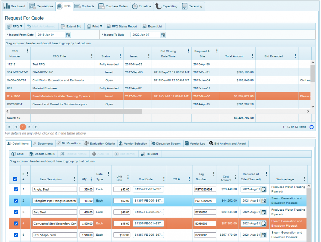Open the Issued From Date calendar picker
Viewport: 321px width, 242px height.
[68, 35]
